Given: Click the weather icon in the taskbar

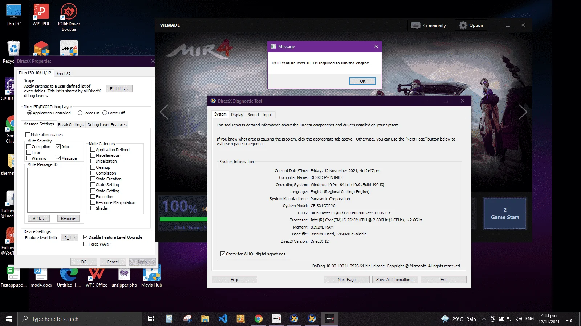Looking at the screenshot, I should pyautogui.click(x=445, y=319).
